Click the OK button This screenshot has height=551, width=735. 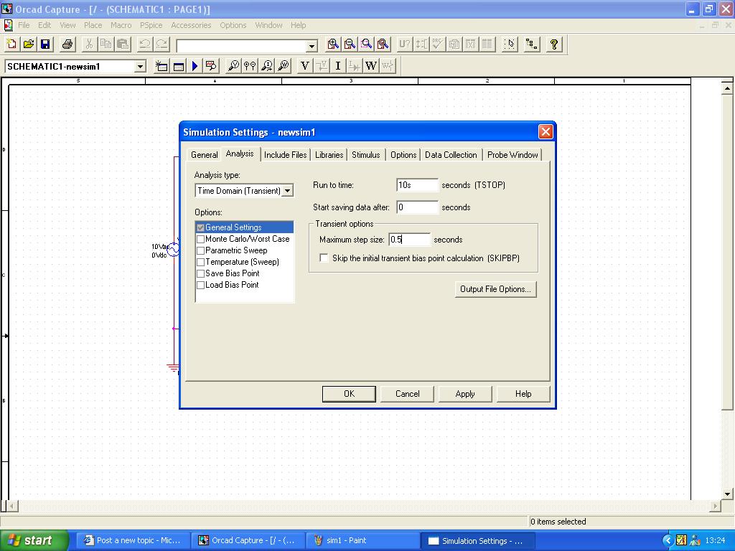(x=350, y=394)
